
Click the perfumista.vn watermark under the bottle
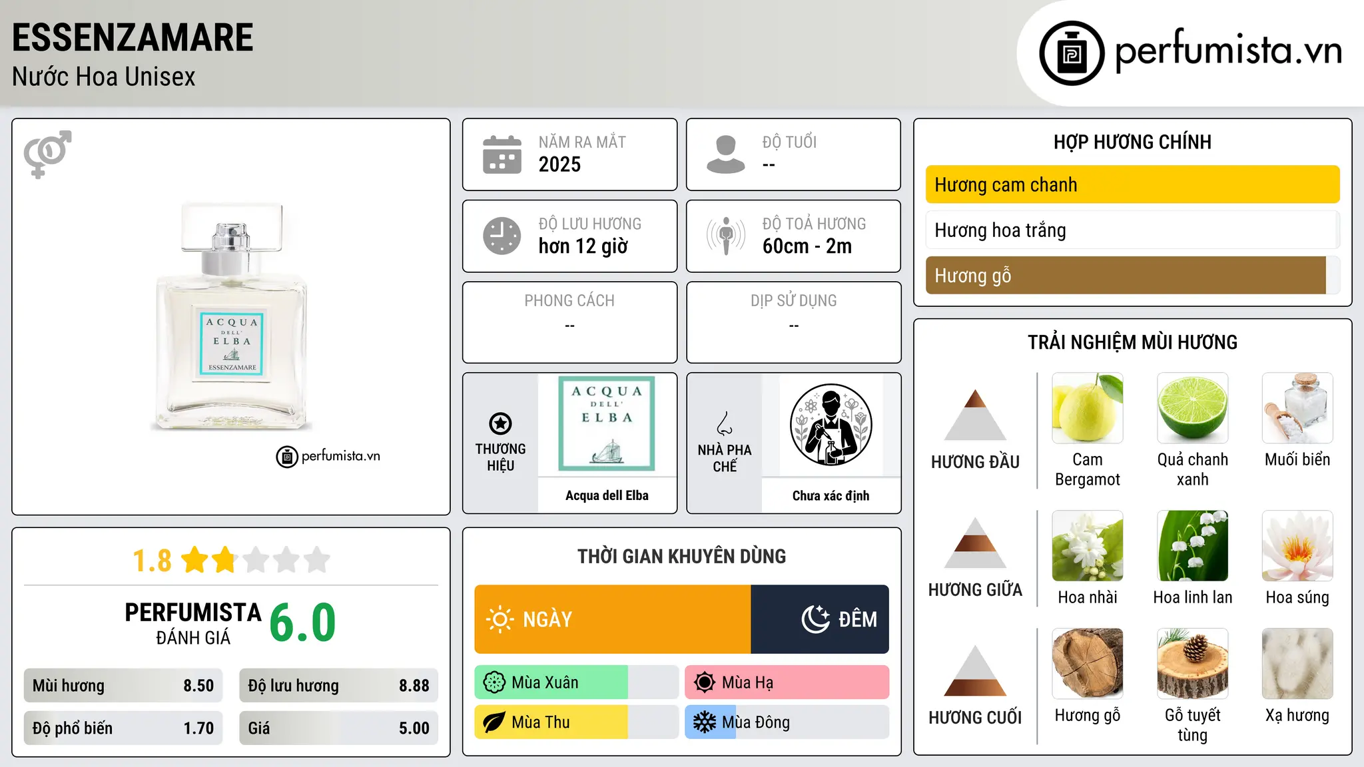pos(328,456)
